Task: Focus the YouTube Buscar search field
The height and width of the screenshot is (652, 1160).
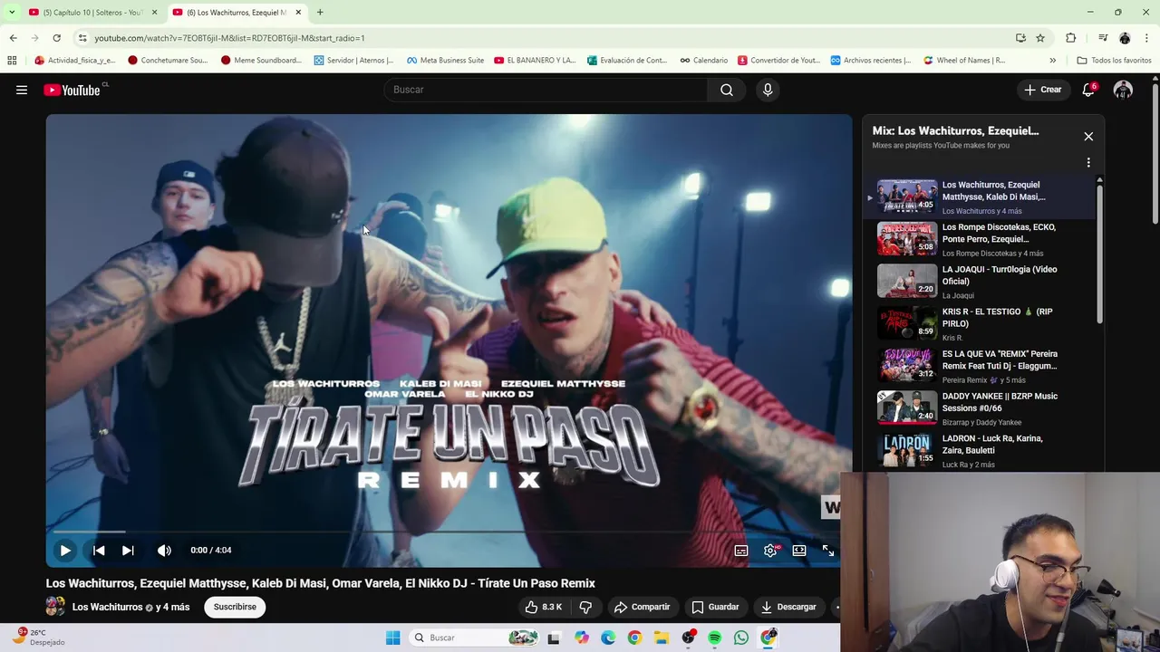Action: click(546, 90)
